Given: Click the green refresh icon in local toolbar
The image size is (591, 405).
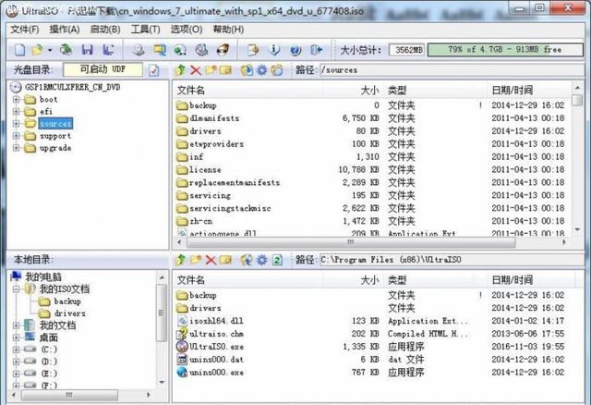Looking at the screenshot, I should (277, 260).
